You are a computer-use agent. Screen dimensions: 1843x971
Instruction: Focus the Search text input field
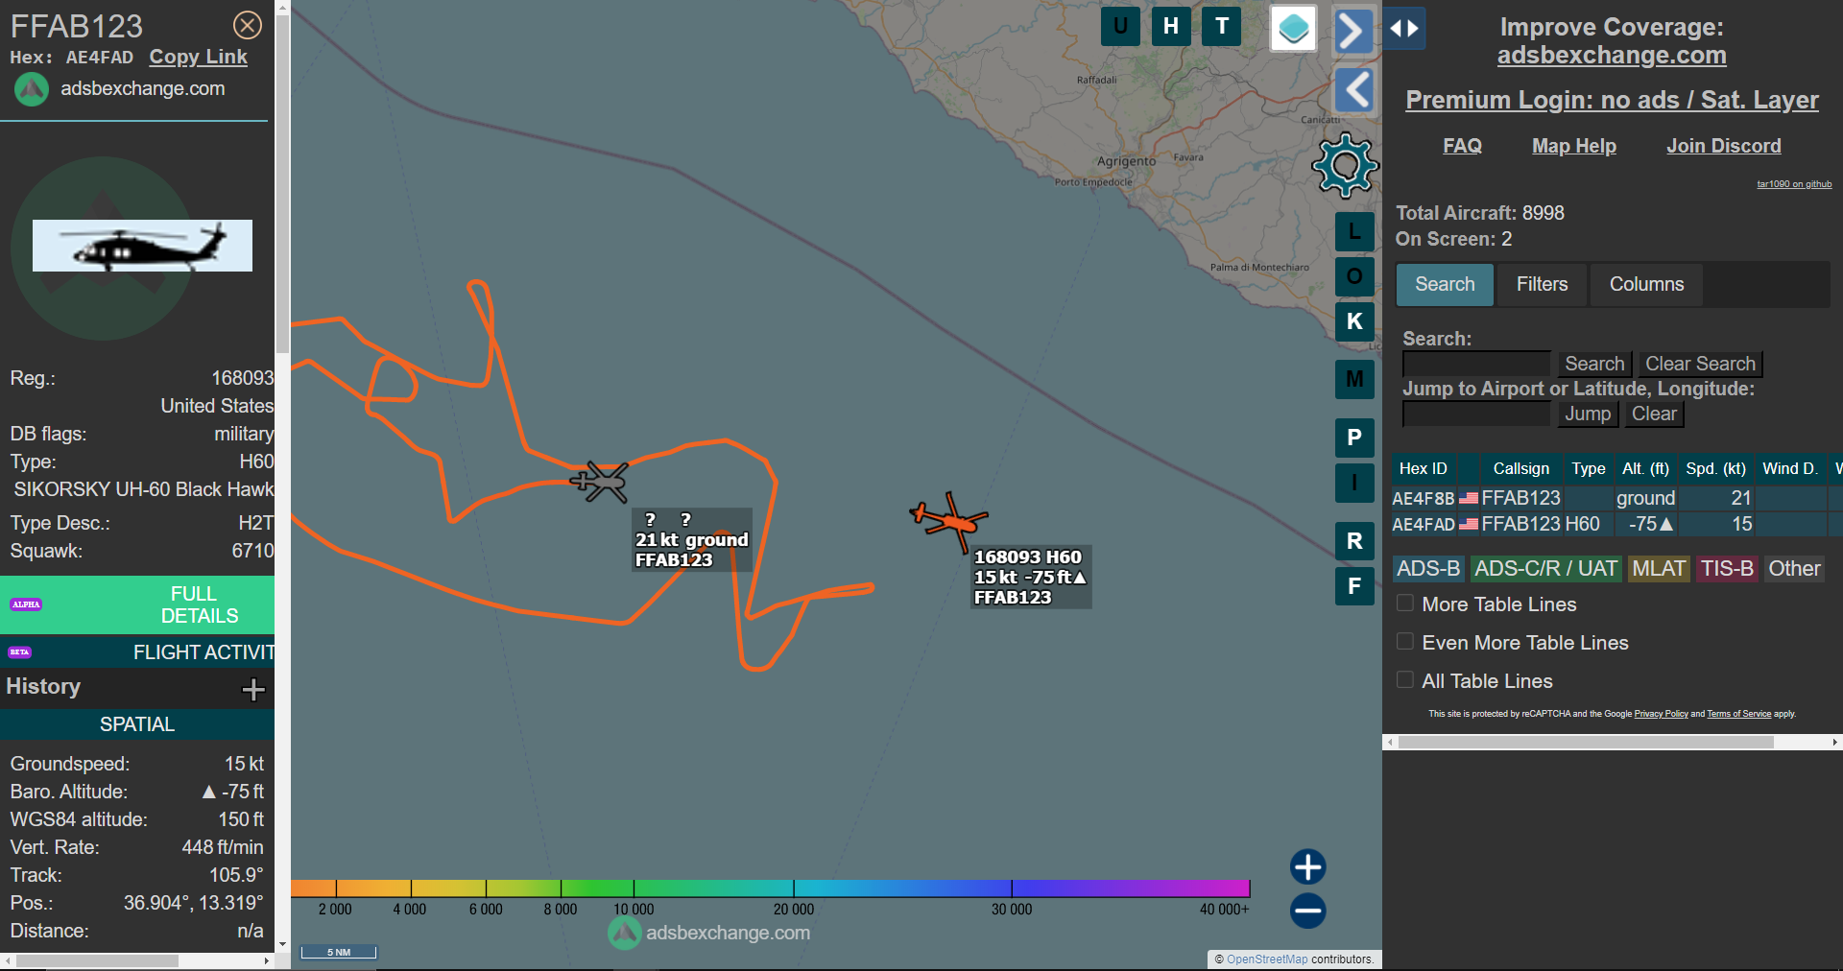point(1476,364)
